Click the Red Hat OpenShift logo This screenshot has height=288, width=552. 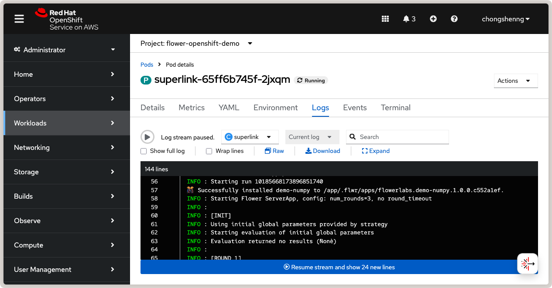point(66,20)
